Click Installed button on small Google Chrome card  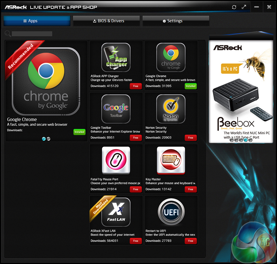click(191, 86)
